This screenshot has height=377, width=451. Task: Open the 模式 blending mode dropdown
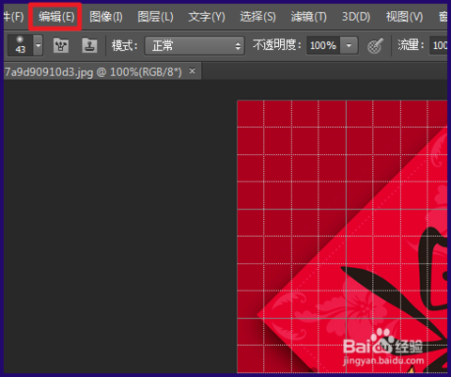click(x=194, y=46)
